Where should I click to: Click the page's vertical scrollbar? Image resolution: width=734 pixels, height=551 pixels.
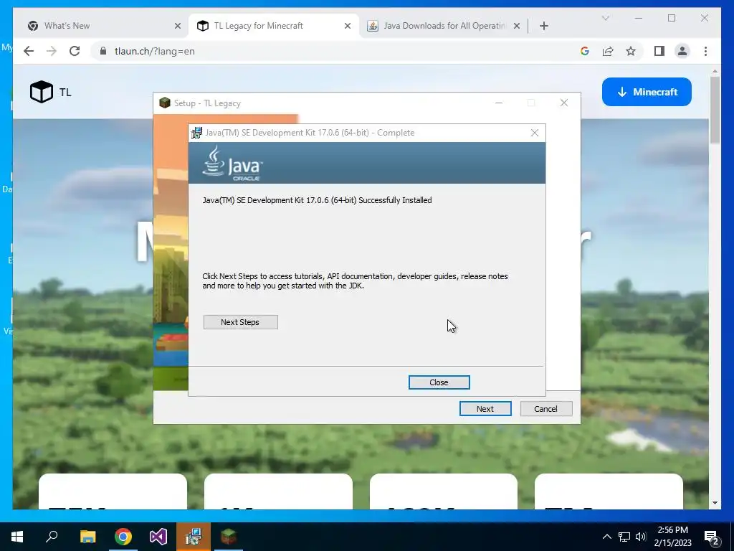tap(715, 110)
